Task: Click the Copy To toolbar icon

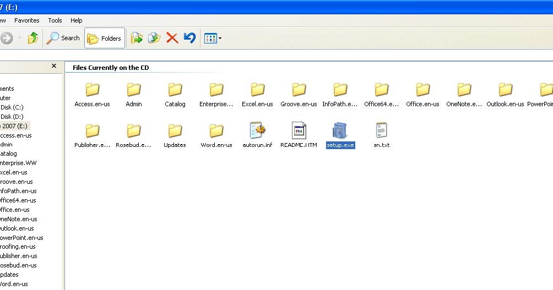Action: tap(154, 38)
